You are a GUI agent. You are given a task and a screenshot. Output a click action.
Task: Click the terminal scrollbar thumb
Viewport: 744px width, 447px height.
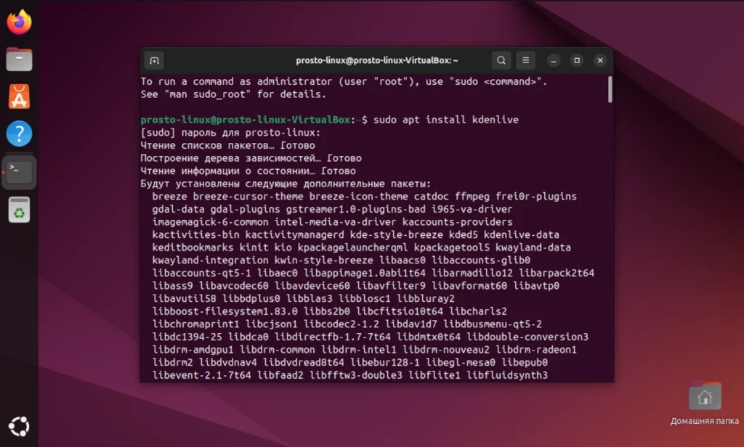(x=610, y=89)
